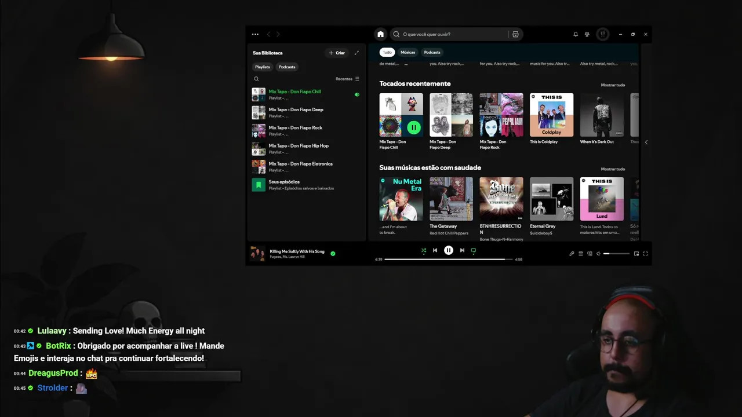Viewport: 742px width, 417px height.
Task: Filter library by Podcasts chip
Action: pyautogui.click(x=287, y=67)
